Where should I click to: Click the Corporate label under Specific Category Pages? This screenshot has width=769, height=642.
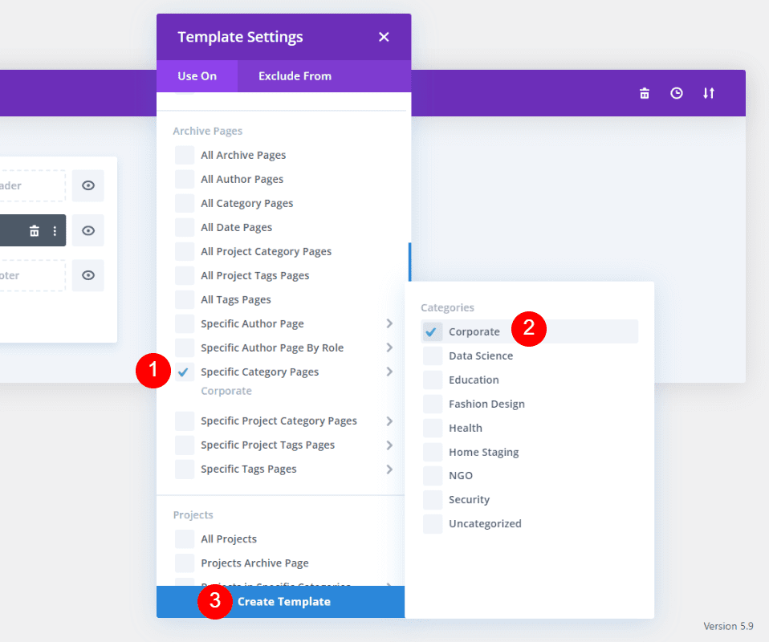pos(226,390)
